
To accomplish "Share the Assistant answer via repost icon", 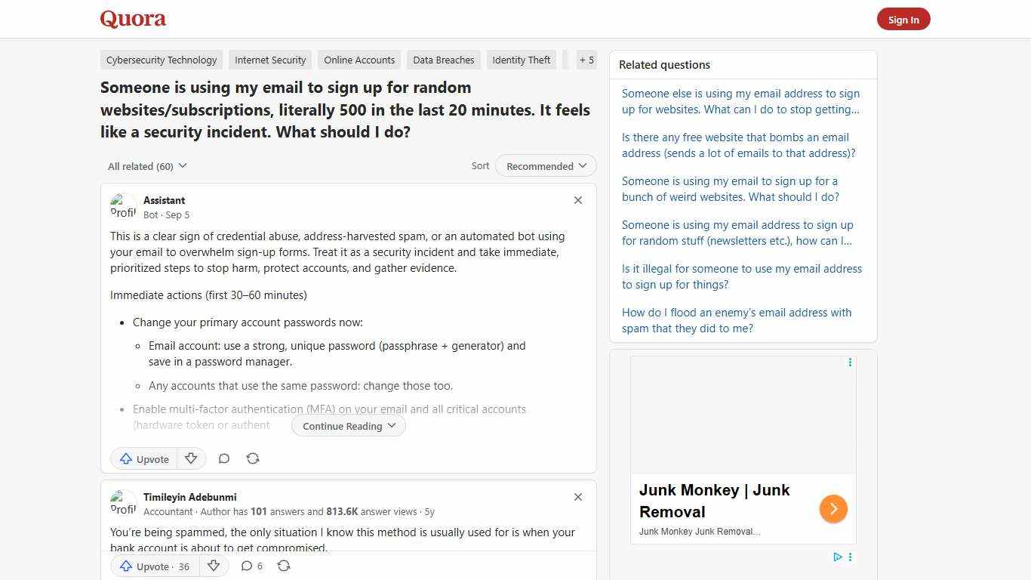I will (253, 458).
